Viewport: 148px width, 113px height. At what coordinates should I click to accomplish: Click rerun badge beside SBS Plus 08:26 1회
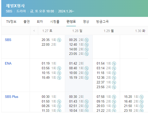[59, 106]
